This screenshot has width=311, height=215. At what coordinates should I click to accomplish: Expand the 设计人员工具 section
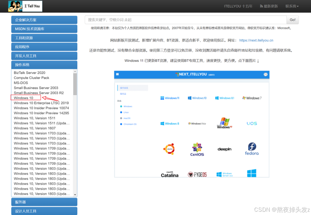[x=44, y=211]
